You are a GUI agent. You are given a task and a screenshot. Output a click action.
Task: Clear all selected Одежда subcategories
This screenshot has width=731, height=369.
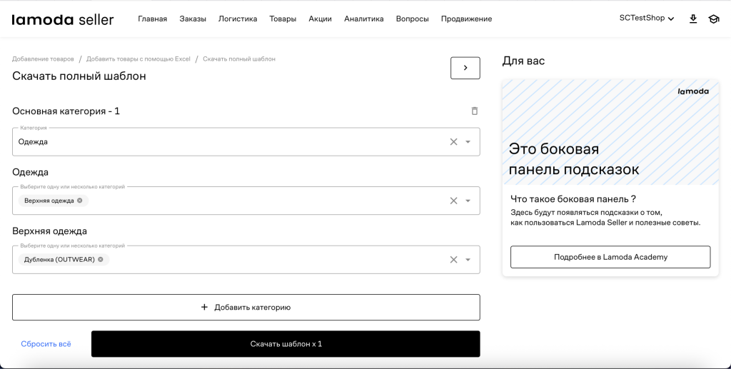click(453, 201)
